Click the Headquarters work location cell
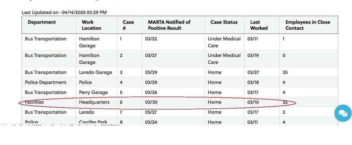The image size is (352, 145). click(x=94, y=102)
